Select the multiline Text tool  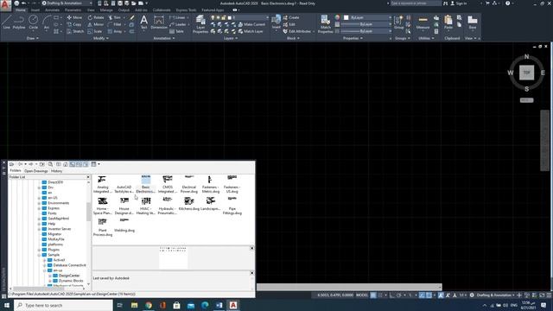(144, 22)
